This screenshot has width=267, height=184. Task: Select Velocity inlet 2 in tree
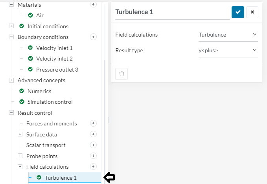(54, 59)
